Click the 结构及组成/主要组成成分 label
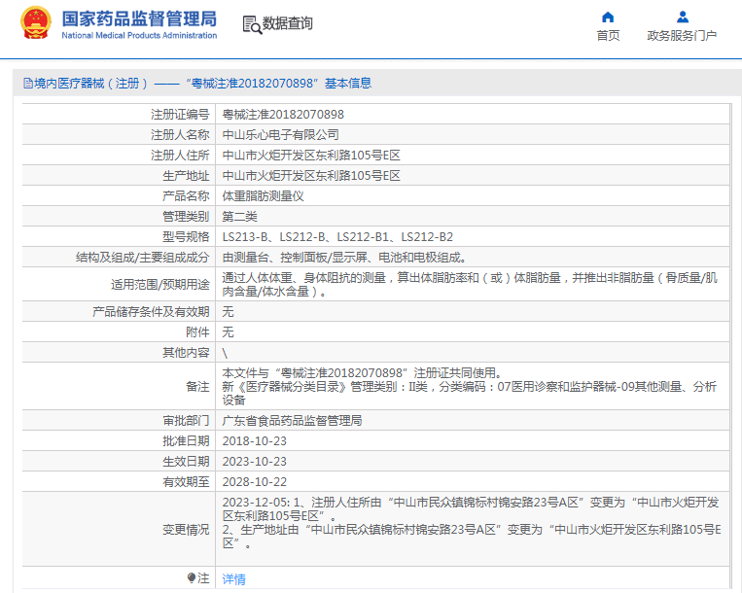This screenshot has width=742, height=593. (142, 258)
